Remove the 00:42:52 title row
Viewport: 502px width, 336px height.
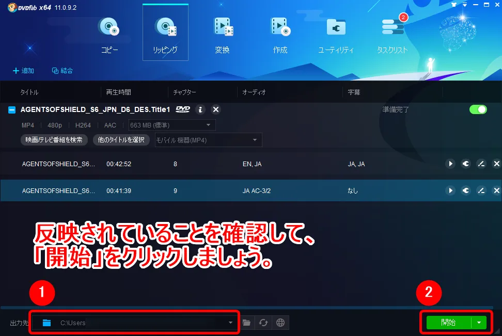click(x=496, y=164)
